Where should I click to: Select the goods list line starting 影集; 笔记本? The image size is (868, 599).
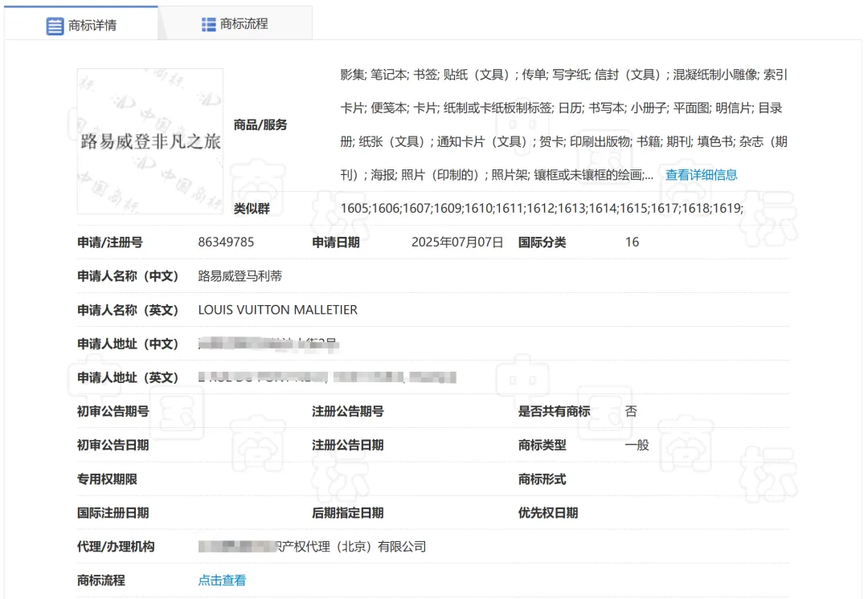point(563,75)
